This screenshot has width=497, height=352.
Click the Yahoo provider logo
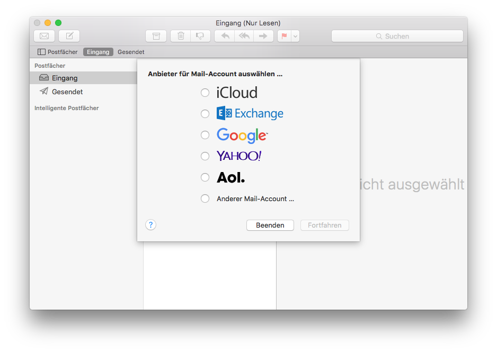click(x=239, y=156)
